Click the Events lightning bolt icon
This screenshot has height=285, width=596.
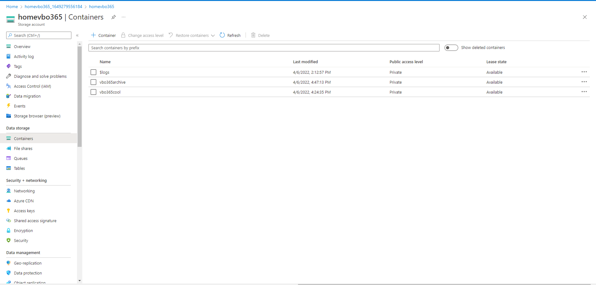(x=9, y=106)
